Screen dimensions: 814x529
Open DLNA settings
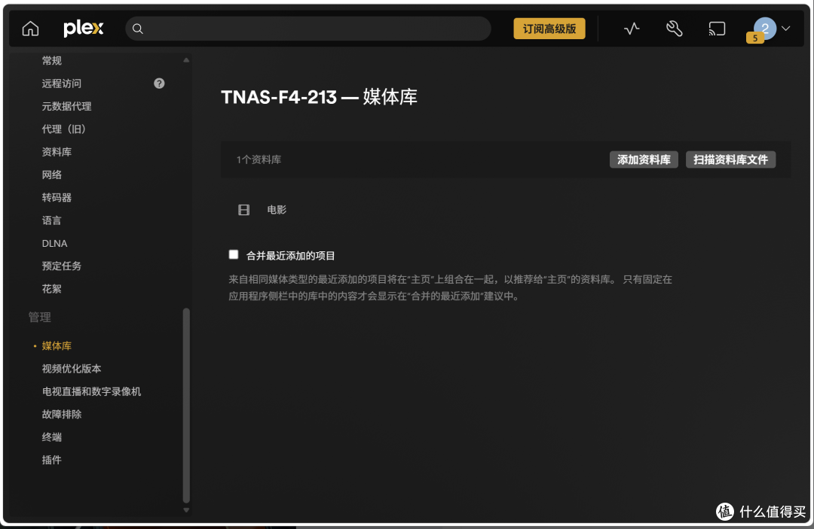point(54,243)
